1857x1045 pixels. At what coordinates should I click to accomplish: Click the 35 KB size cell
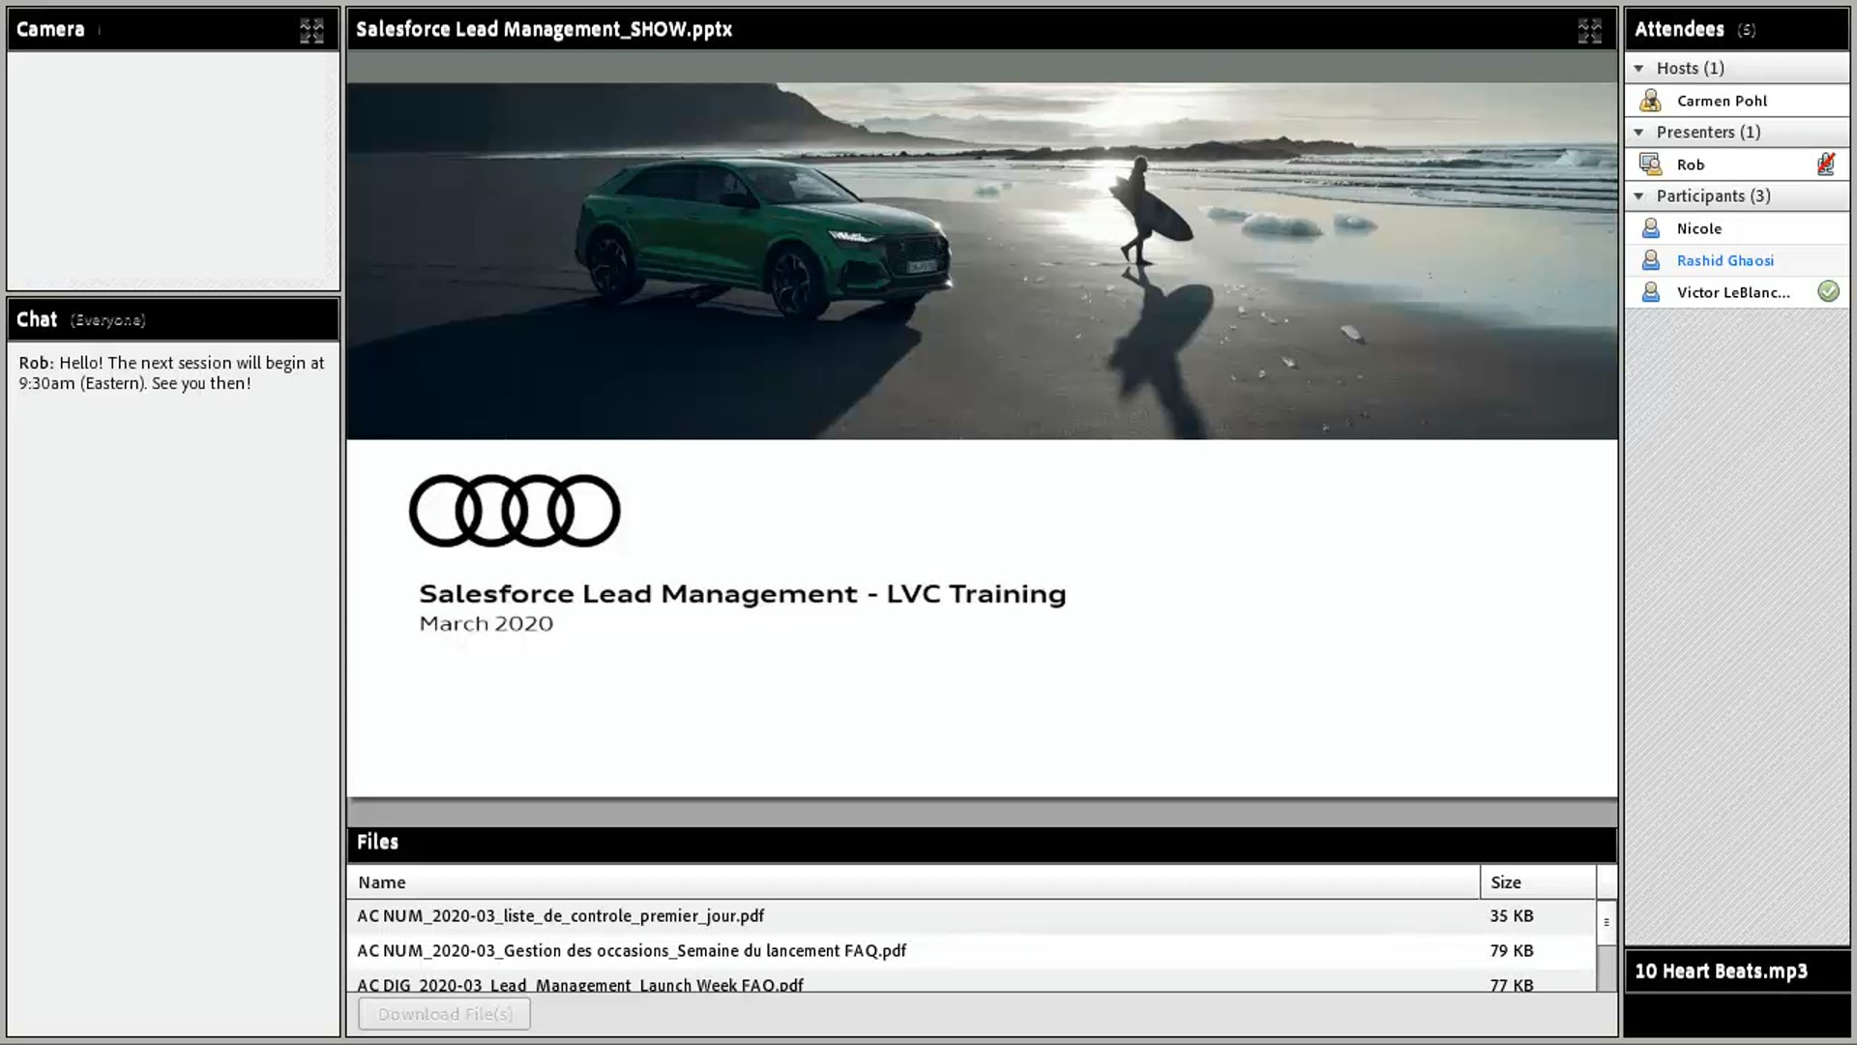pyautogui.click(x=1512, y=915)
